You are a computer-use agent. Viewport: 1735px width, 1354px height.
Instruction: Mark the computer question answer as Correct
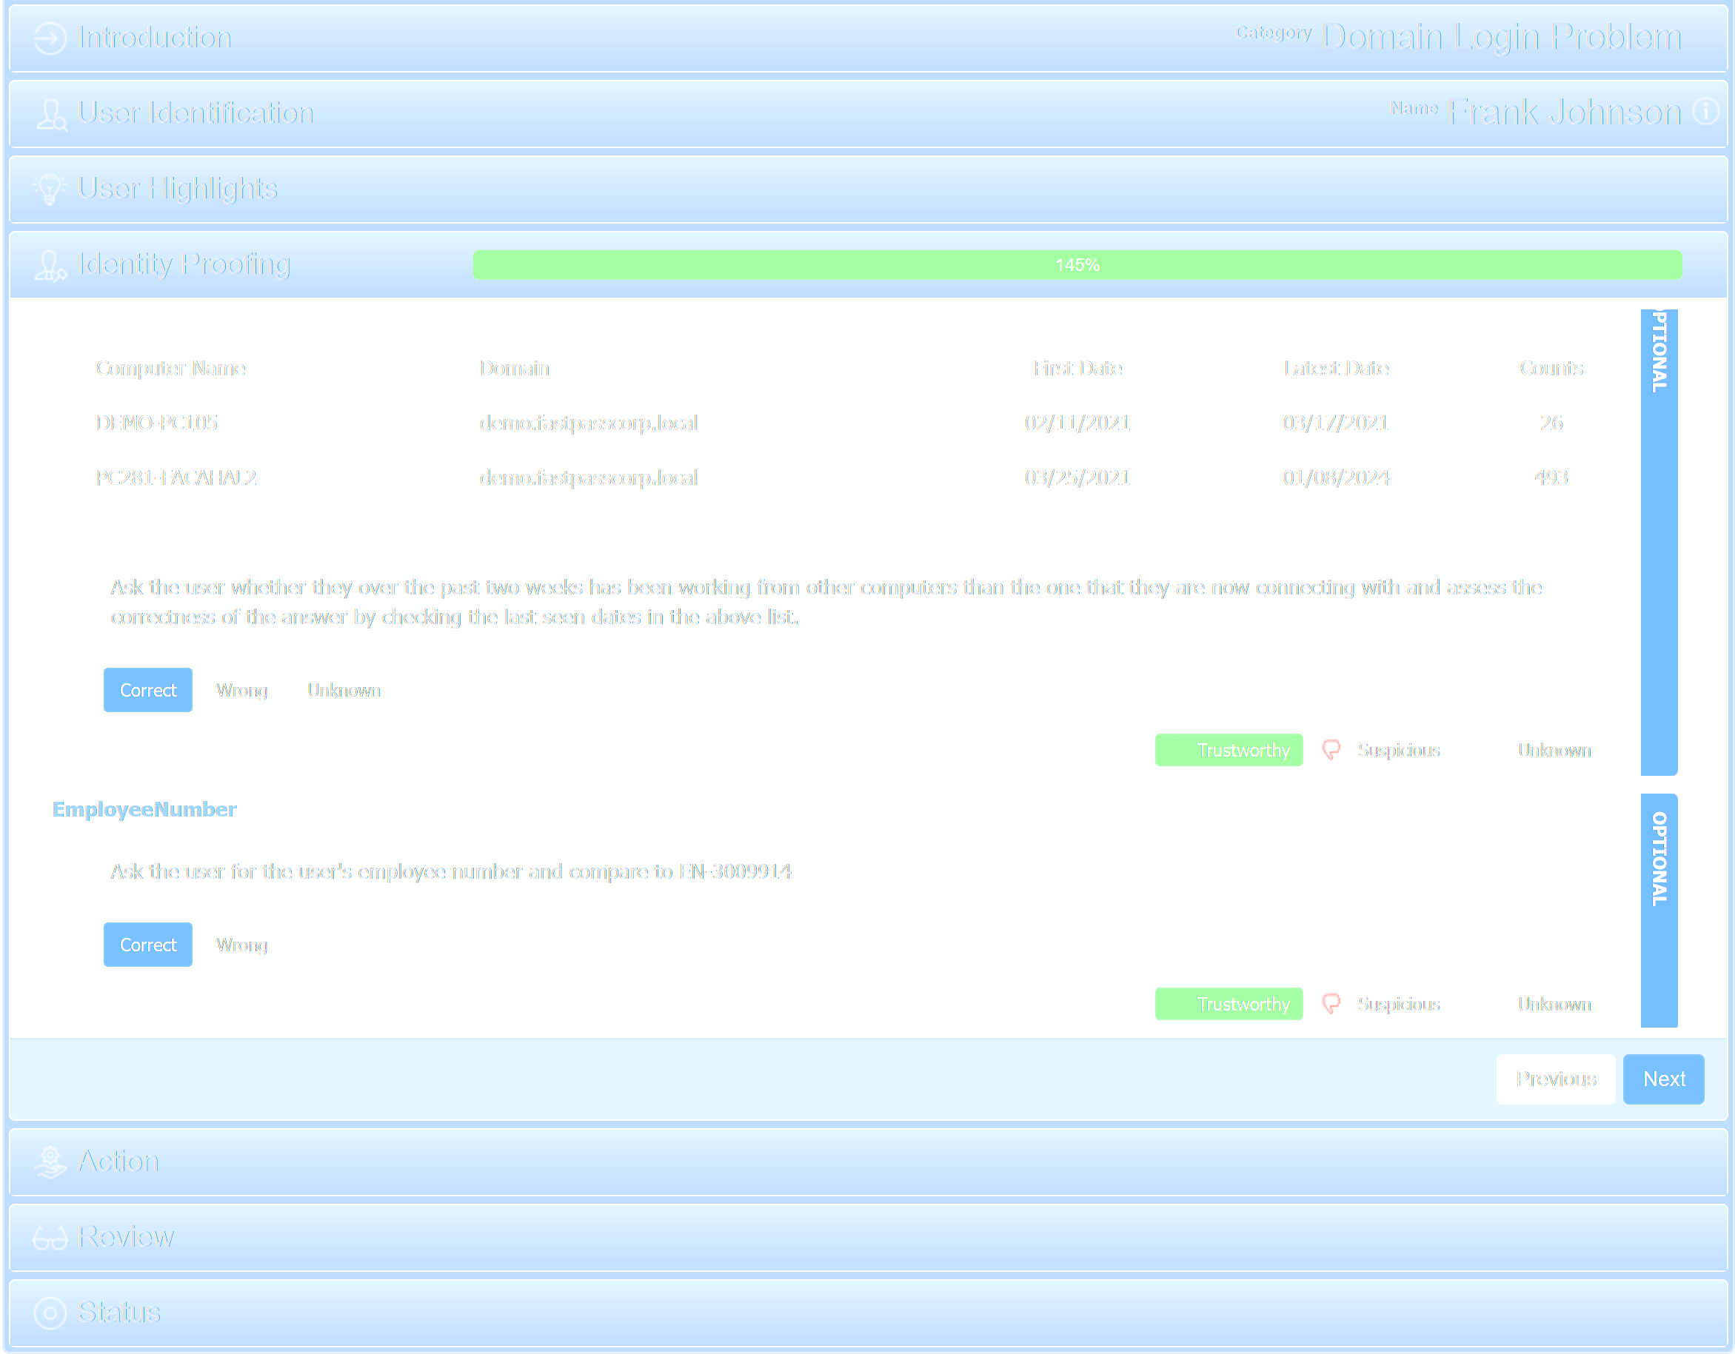click(148, 689)
